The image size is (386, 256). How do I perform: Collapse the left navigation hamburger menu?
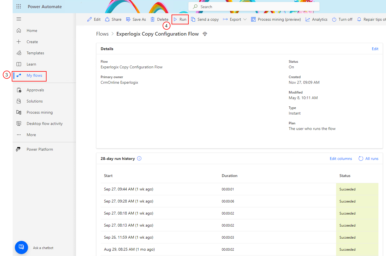pyautogui.click(x=19, y=19)
